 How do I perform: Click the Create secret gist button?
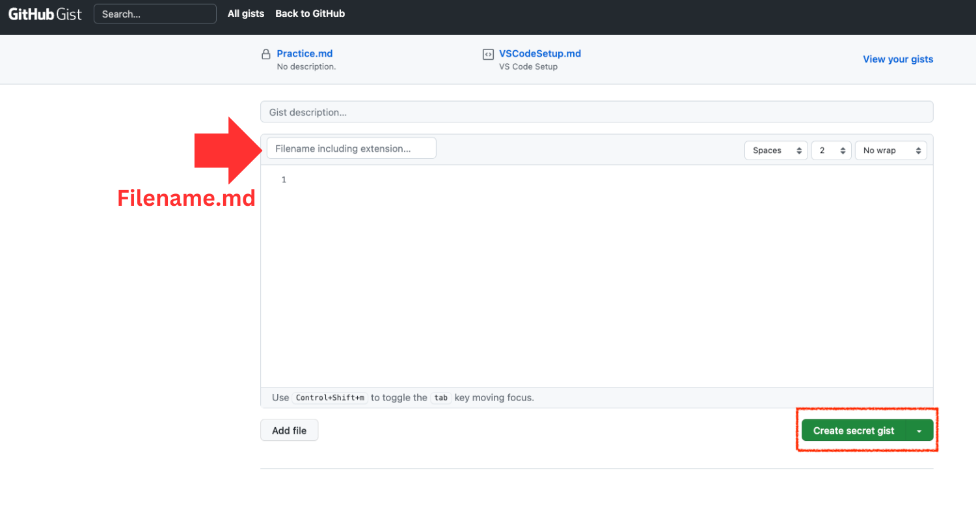pyautogui.click(x=853, y=430)
